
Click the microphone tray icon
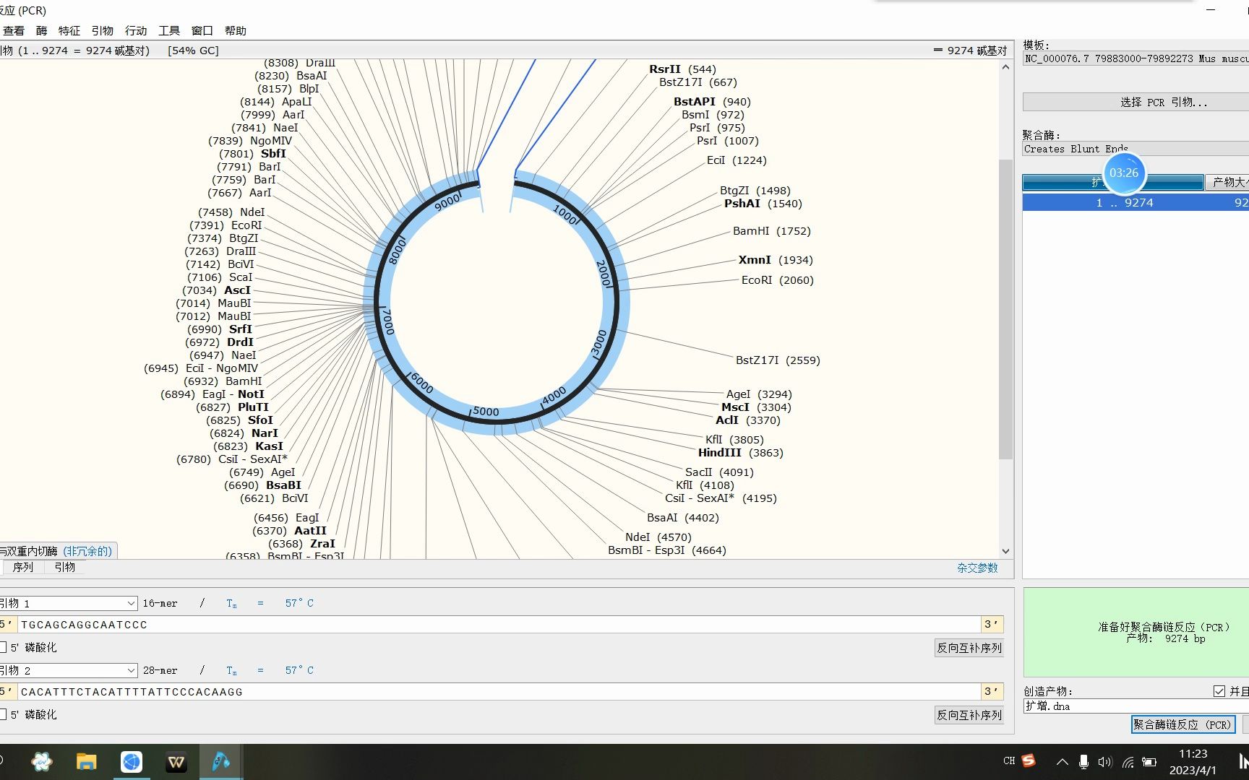1083,761
